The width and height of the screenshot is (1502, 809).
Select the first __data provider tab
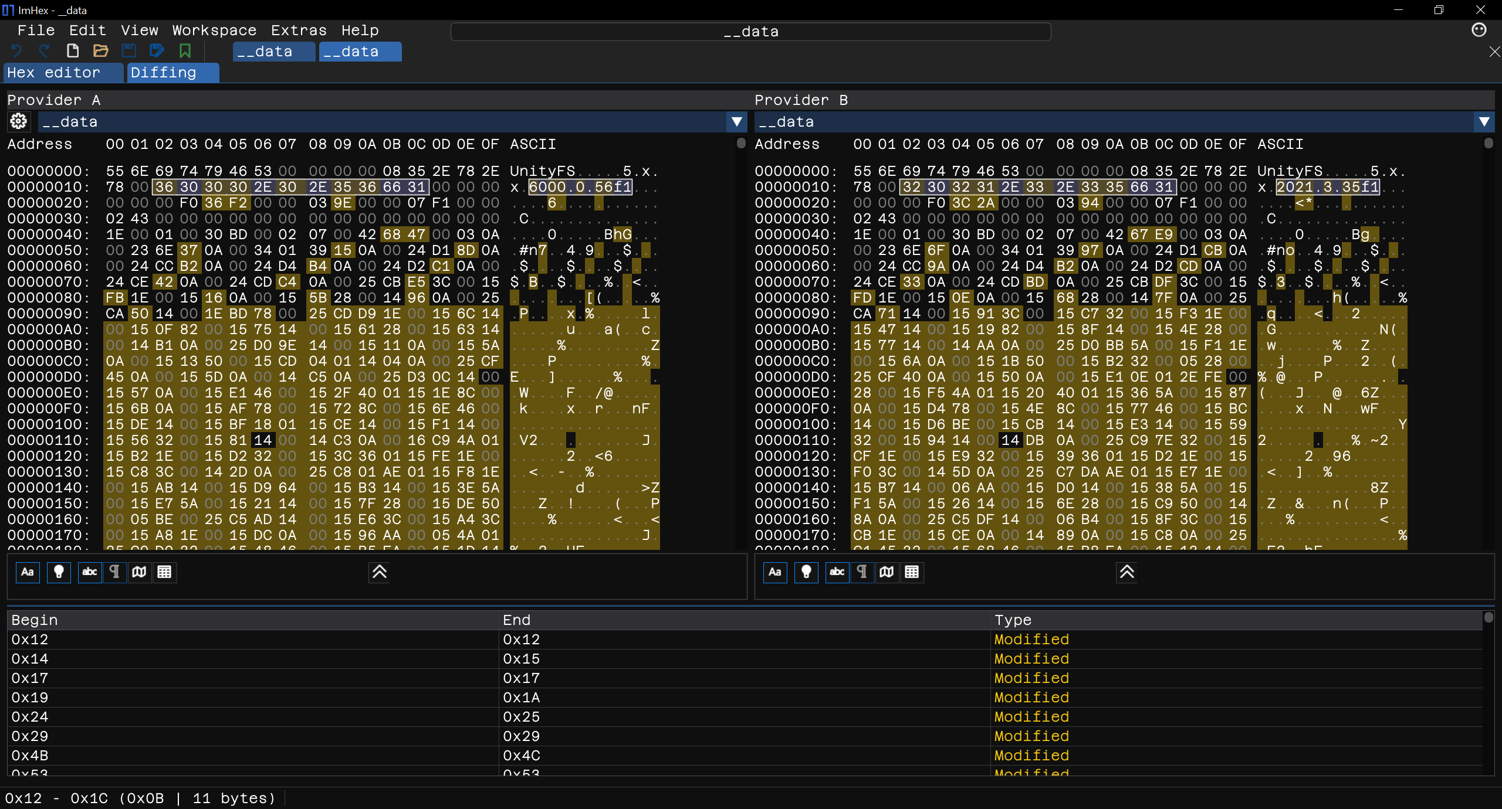coord(273,52)
